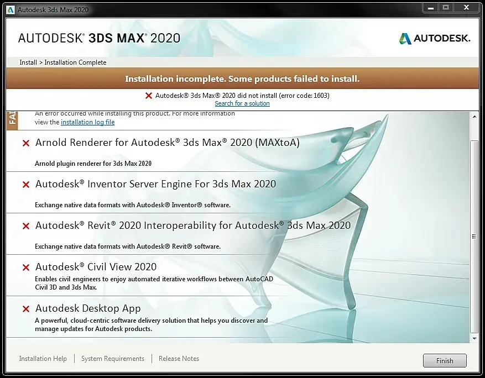485x378 pixels.
Task: Open Release Notes link
Action: (x=179, y=359)
